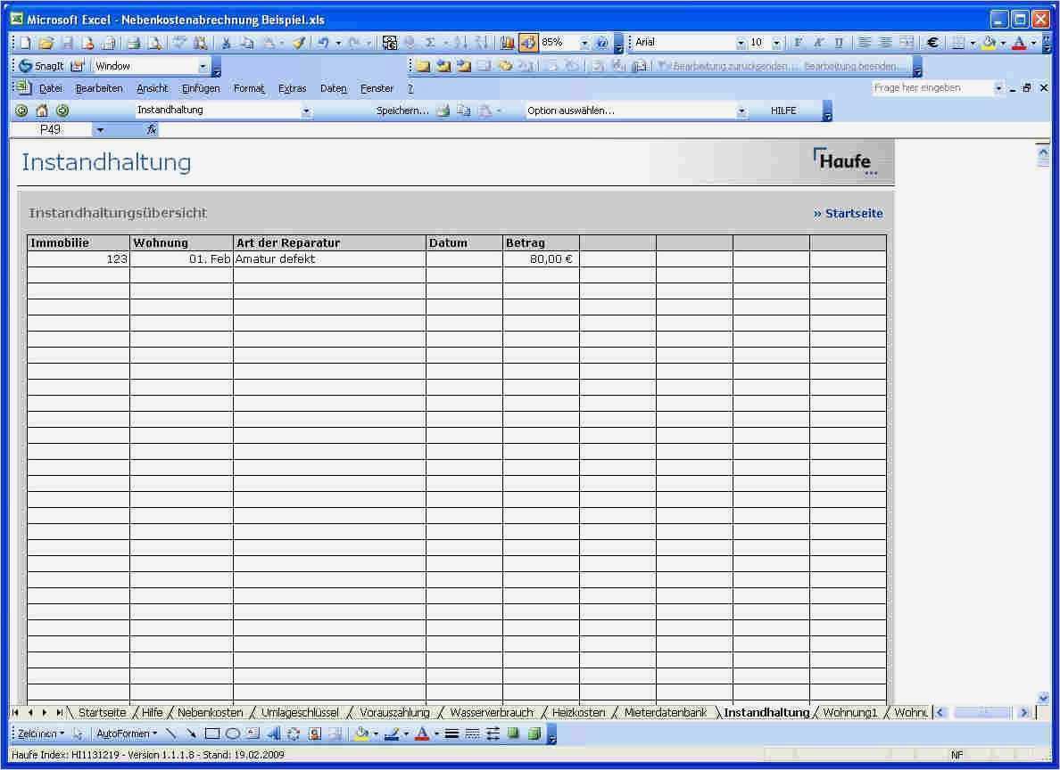Open the Extras menu
The width and height of the screenshot is (1060, 770).
pos(292,88)
